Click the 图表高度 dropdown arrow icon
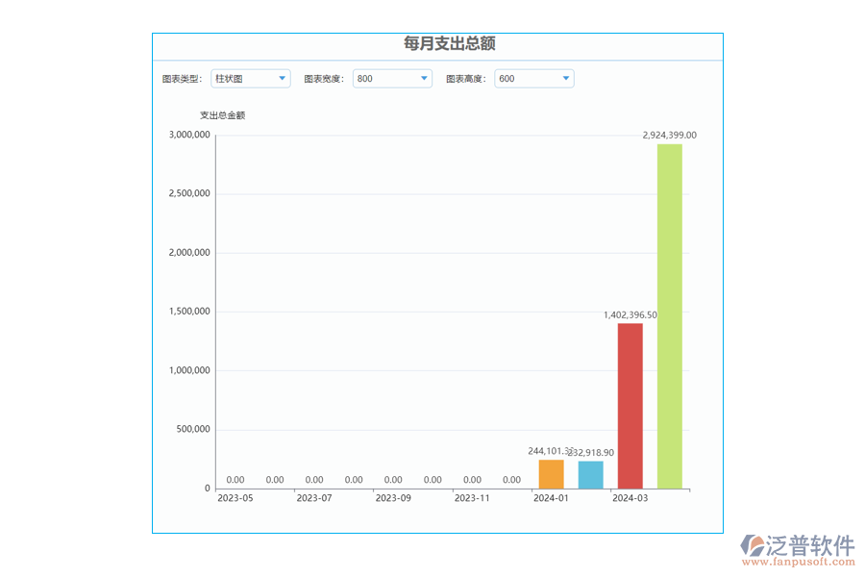Viewport: 865px width, 577px height. (566, 78)
